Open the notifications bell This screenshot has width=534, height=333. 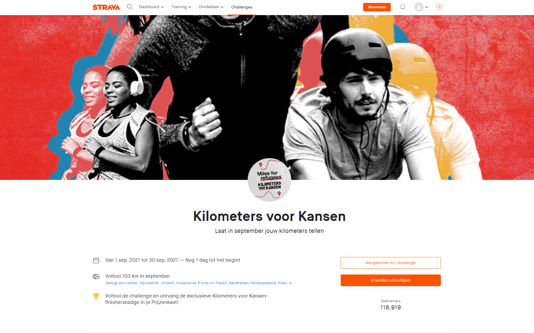403,7
